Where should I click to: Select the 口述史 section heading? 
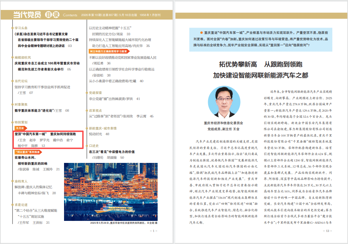pyautogui.click(x=94, y=146)
